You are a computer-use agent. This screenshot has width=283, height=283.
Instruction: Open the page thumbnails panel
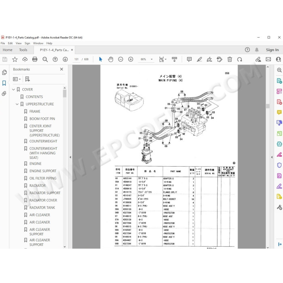pyautogui.click(x=4, y=72)
